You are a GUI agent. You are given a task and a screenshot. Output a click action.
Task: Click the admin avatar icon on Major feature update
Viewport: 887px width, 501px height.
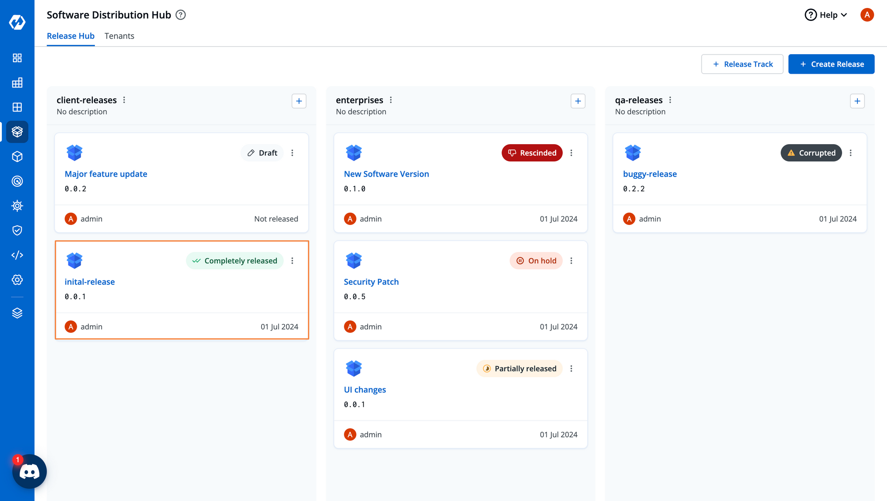coord(71,218)
